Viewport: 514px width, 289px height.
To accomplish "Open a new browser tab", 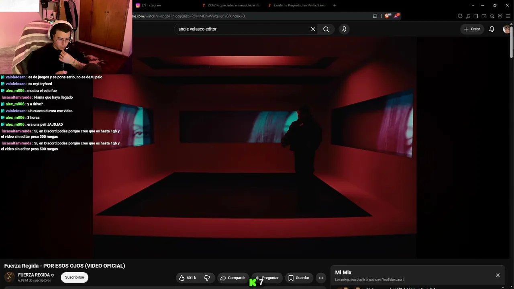I will [335, 5].
